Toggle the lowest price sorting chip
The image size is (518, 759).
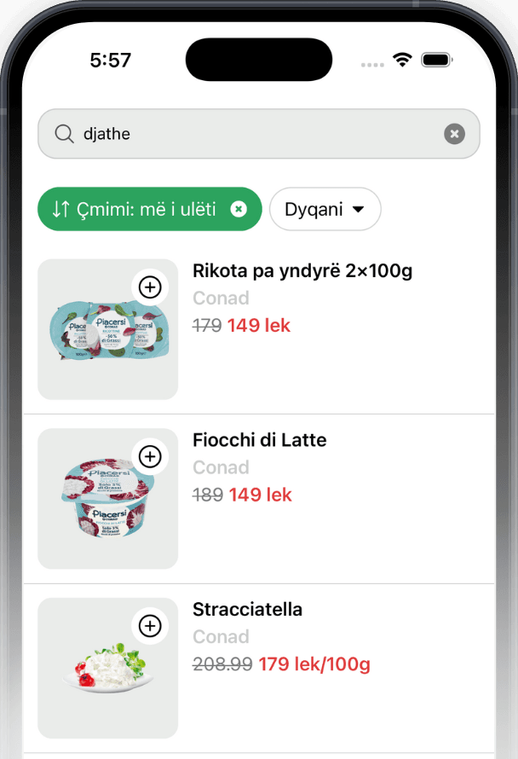[x=149, y=209]
